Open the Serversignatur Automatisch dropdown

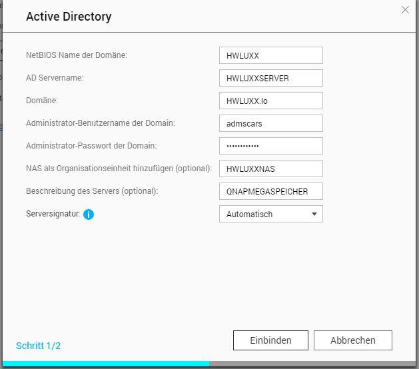[x=271, y=214]
